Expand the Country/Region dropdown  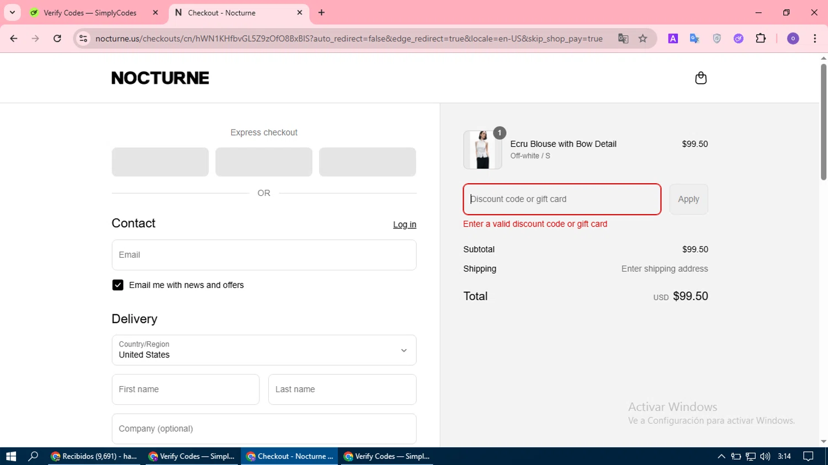coord(264,350)
